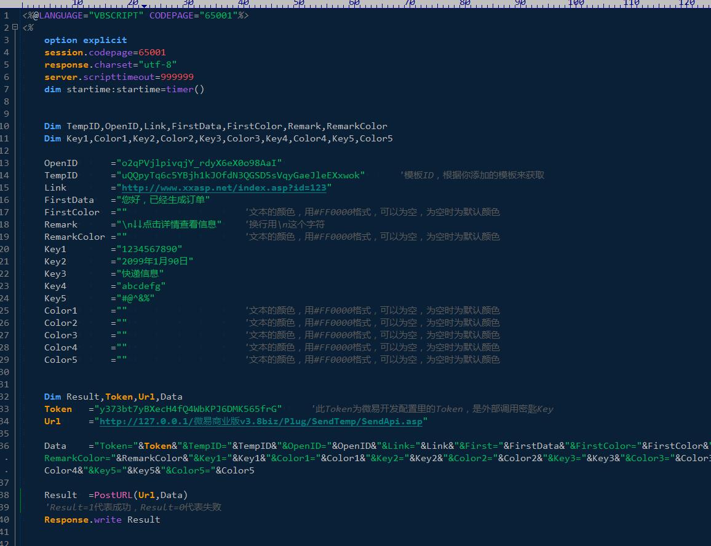The image size is (711, 546).
Task: Click the Color1 empty string assignment
Action: [x=85, y=311]
